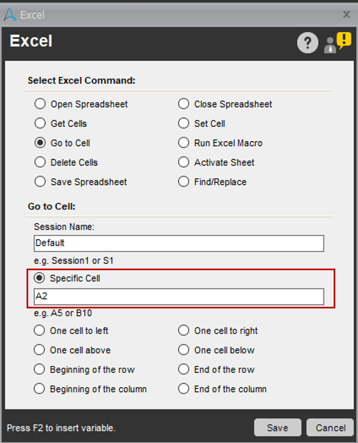Select the Set Cell command
Screen dimensions: 358x443
[183, 123]
